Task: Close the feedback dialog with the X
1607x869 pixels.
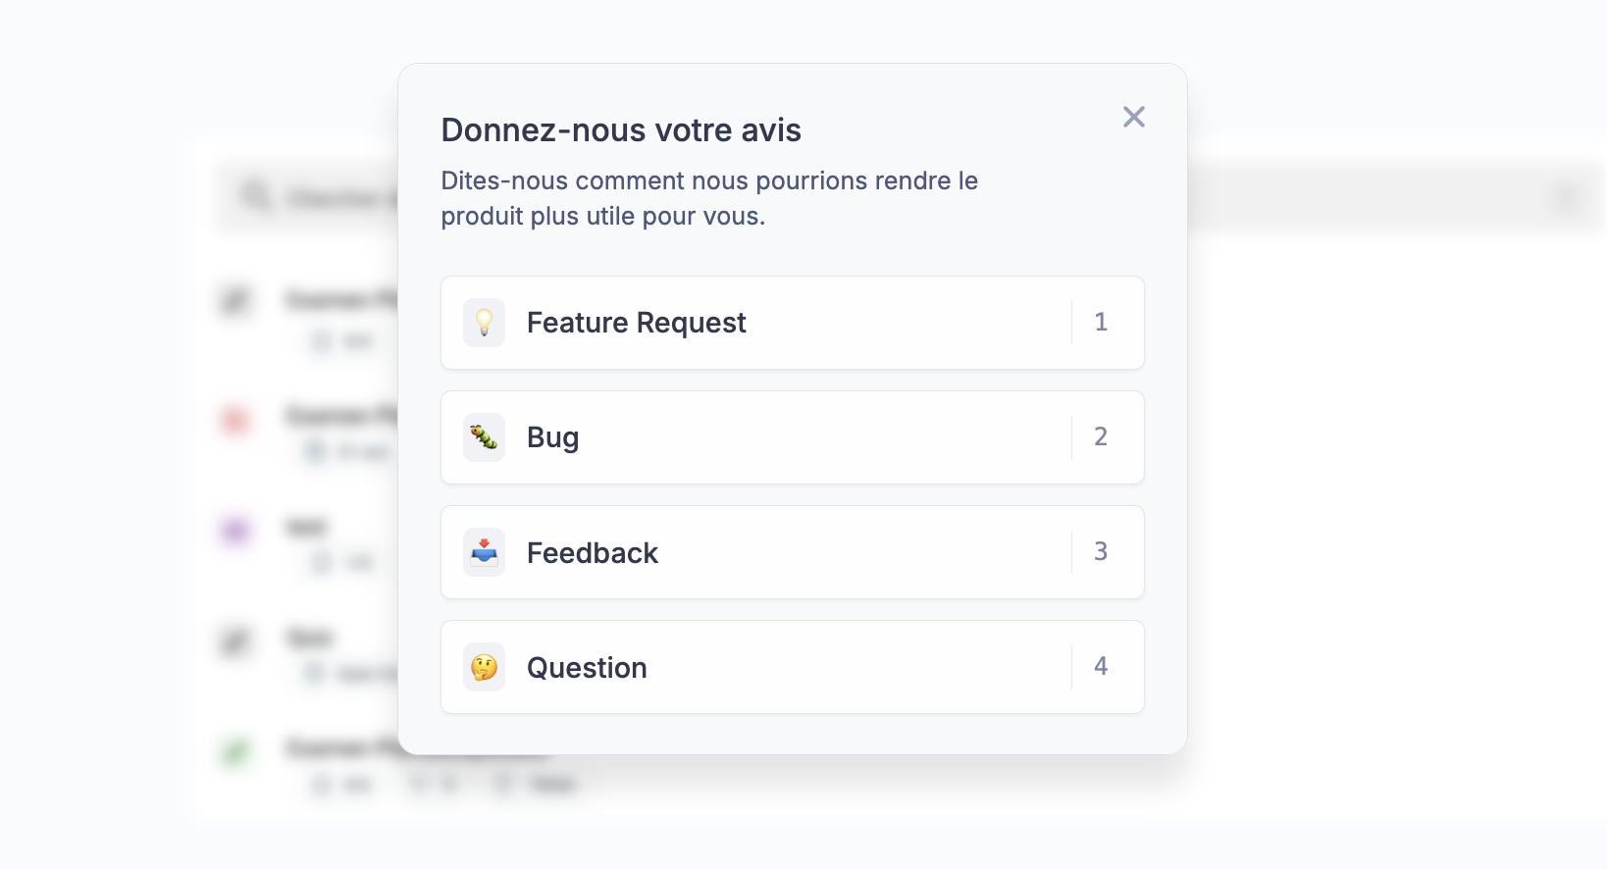Action: click(1134, 117)
